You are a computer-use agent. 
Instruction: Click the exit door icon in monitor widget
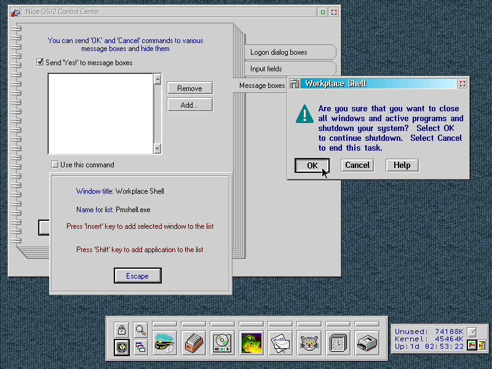(482, 345)
